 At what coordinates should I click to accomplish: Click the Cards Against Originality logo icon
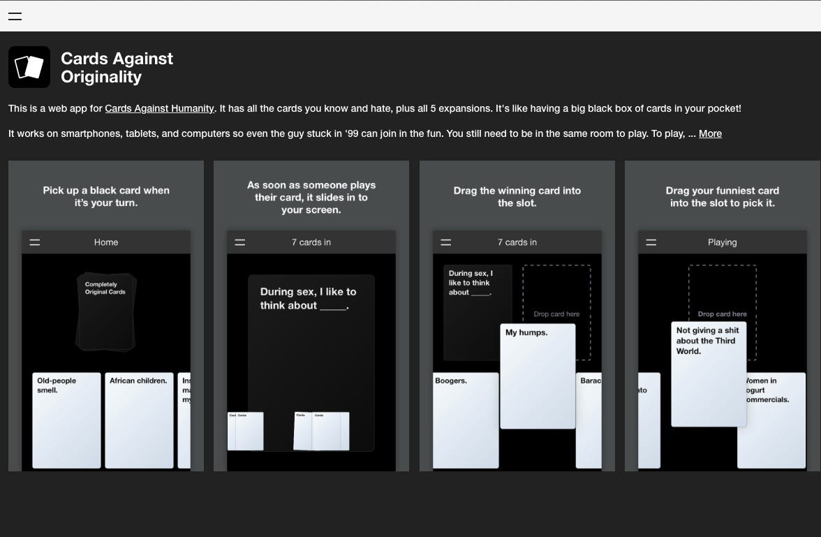pyautogui.click(x=29, y=67)
